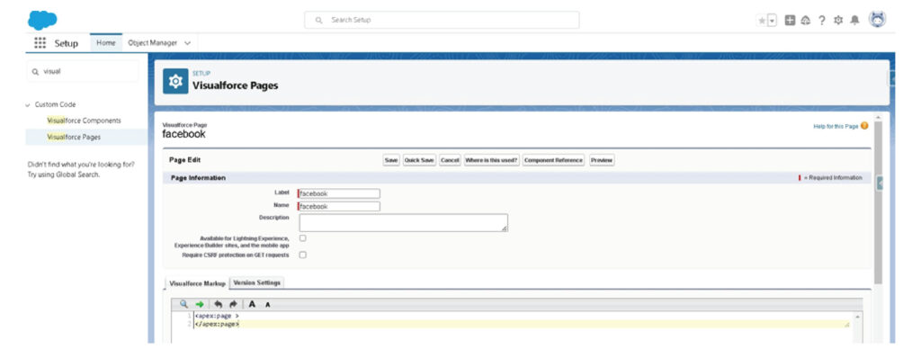This screenshot has width=921, height=358.
Task: Click the side panel collapse handle at right
Action: (881, 183)
